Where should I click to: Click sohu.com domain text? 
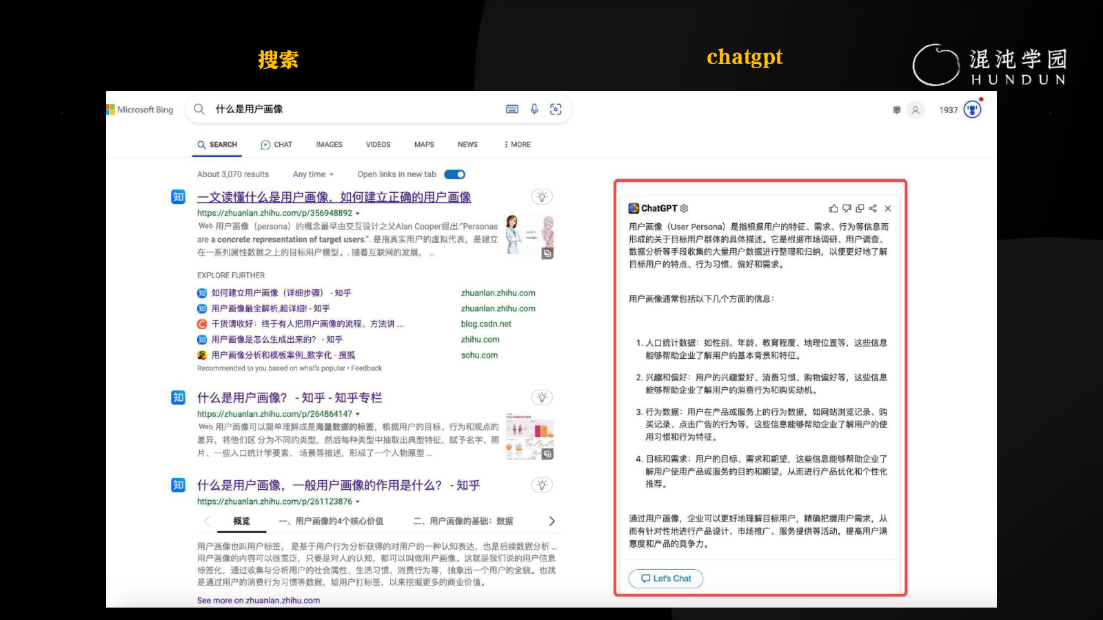(479, 355)
